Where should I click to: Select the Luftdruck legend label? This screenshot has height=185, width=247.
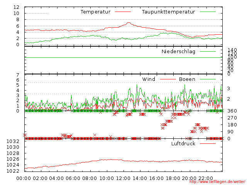183,143
